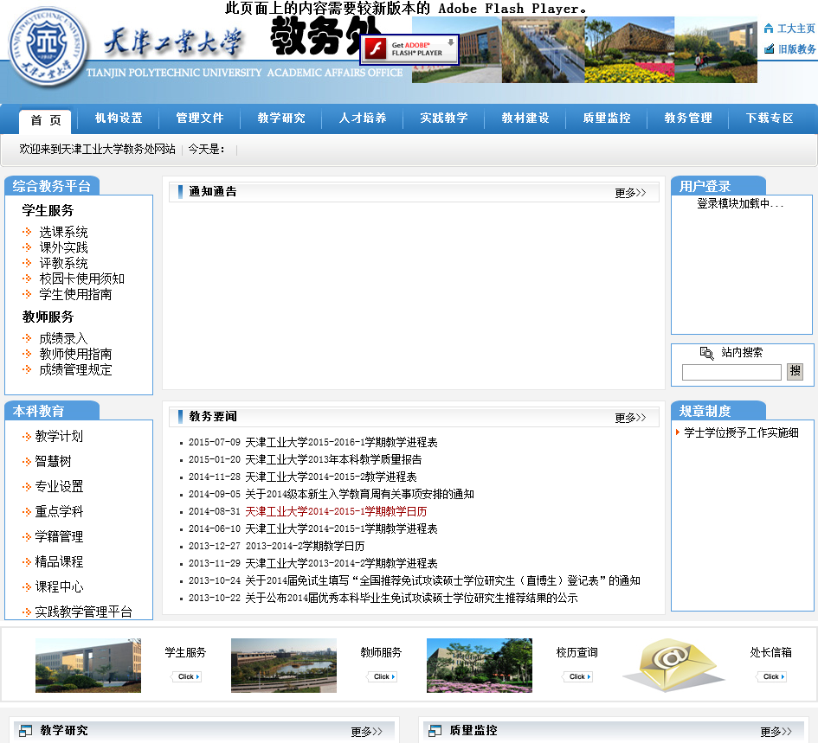Click the site search text field
Image resolution: width=818 pixels, height=743 pixels.
[x=731, y=373]
